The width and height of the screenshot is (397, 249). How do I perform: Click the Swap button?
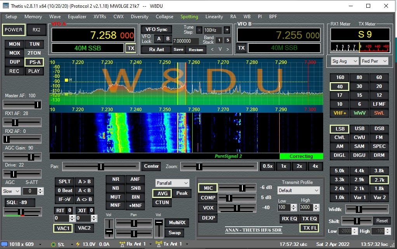174,233
